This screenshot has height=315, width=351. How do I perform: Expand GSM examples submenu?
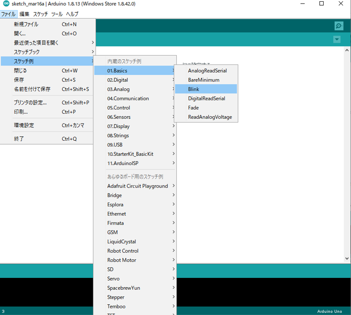coord(135,232)
